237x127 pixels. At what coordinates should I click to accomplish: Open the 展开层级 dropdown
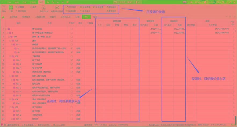pos(22,11)
